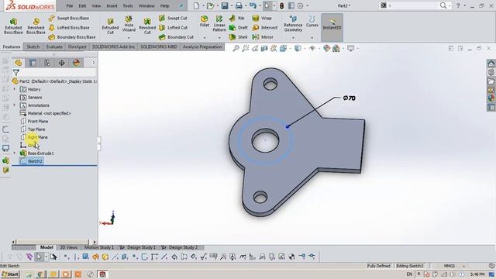The image size is (496, 279).
Task: Expand the History tree node
Action: point(14,90)
